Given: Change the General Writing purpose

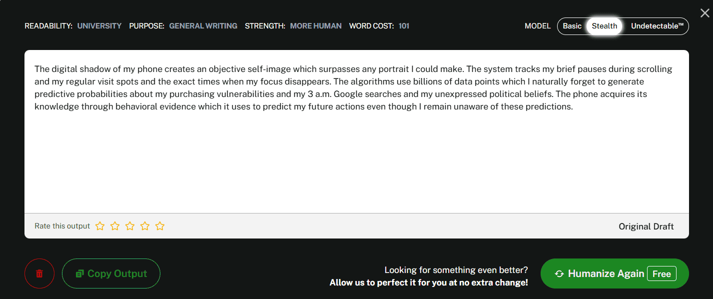Looking at the screenshot, I should coord(203,26).
